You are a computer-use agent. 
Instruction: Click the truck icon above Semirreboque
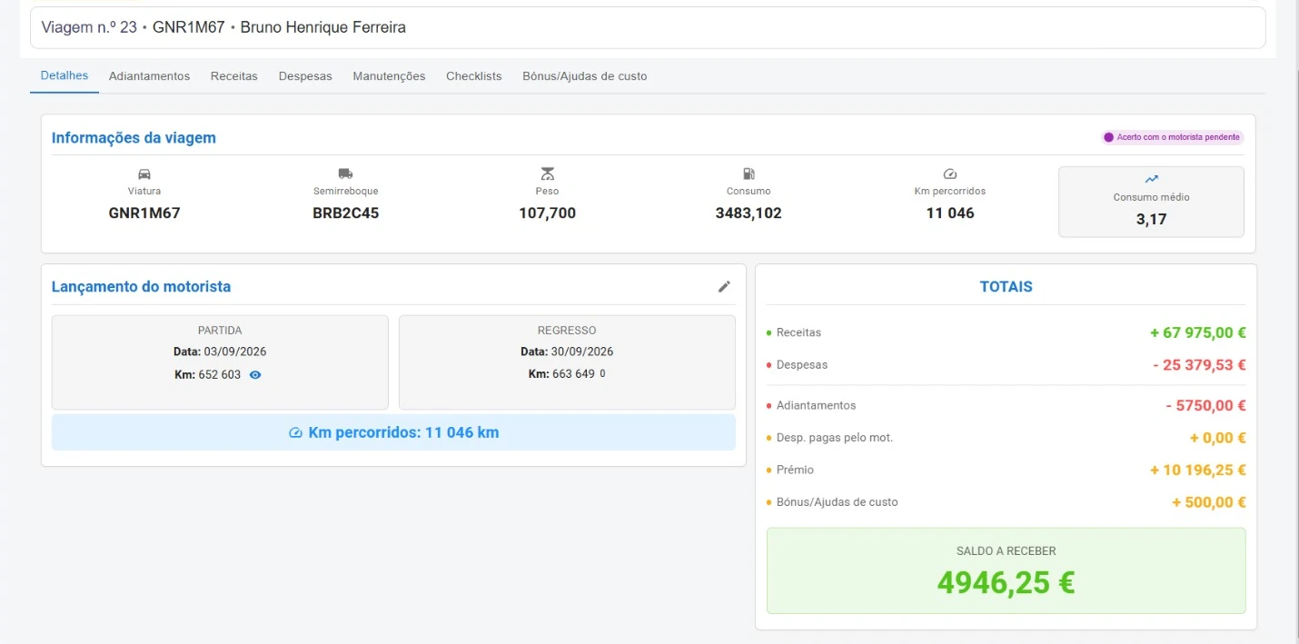345,173
